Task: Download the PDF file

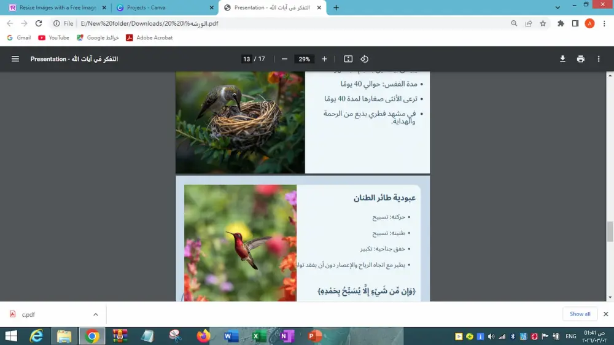Action: 562,59
